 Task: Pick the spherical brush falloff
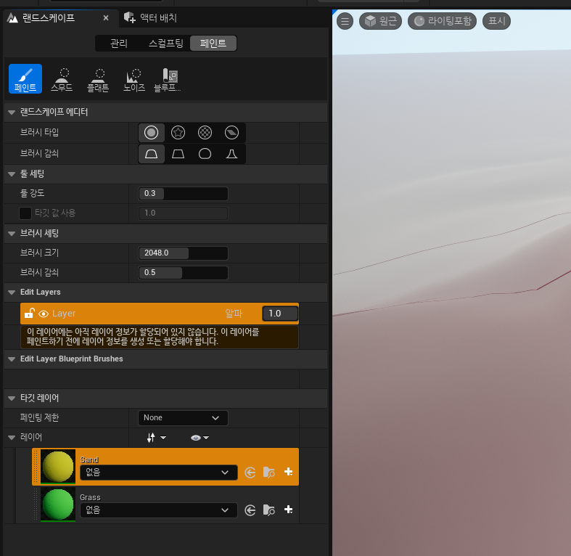205,154
